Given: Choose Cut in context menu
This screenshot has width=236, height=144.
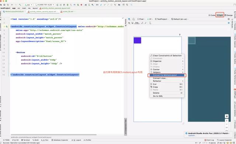Looking at the screenshot, I should 167,84.
